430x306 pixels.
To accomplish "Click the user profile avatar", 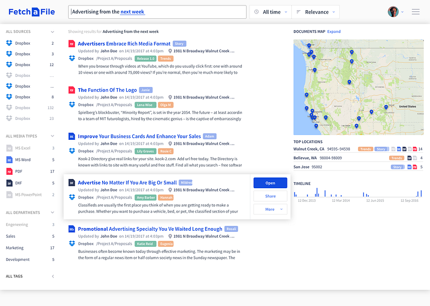I will (x=393, y=12).
